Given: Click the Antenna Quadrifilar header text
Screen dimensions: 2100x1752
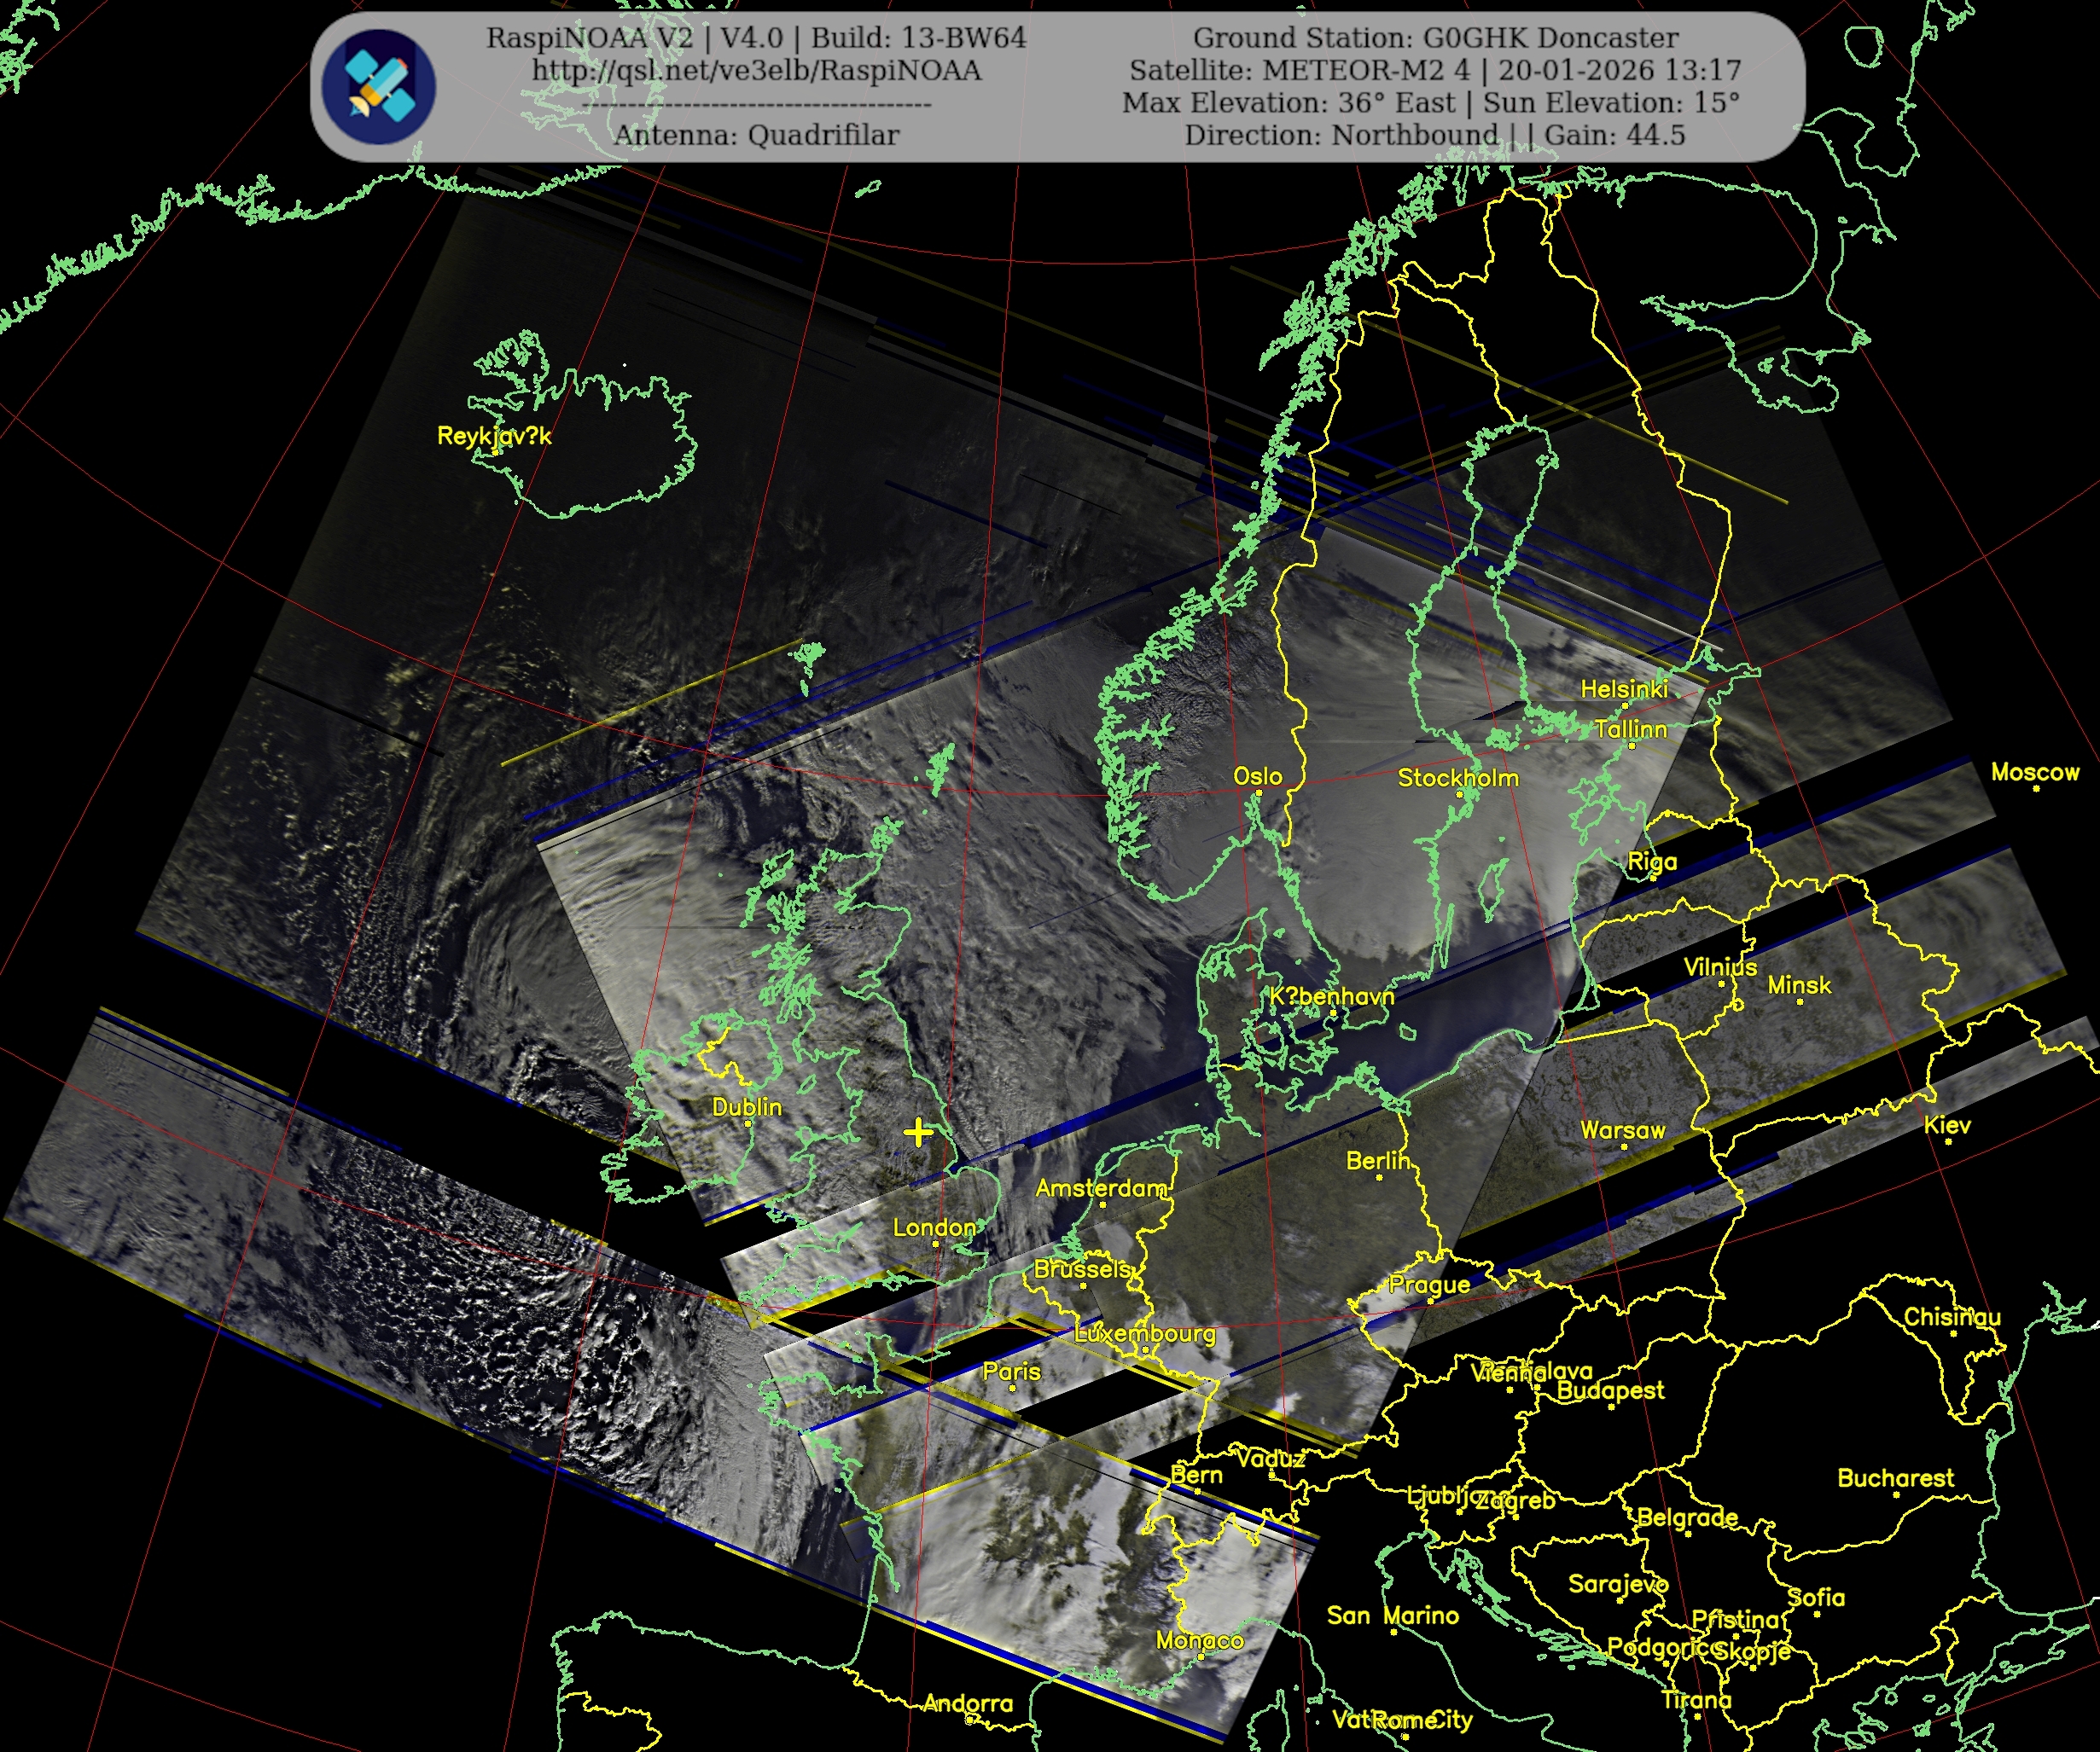Looking at the screenshot, I should [x=756, y=135].
